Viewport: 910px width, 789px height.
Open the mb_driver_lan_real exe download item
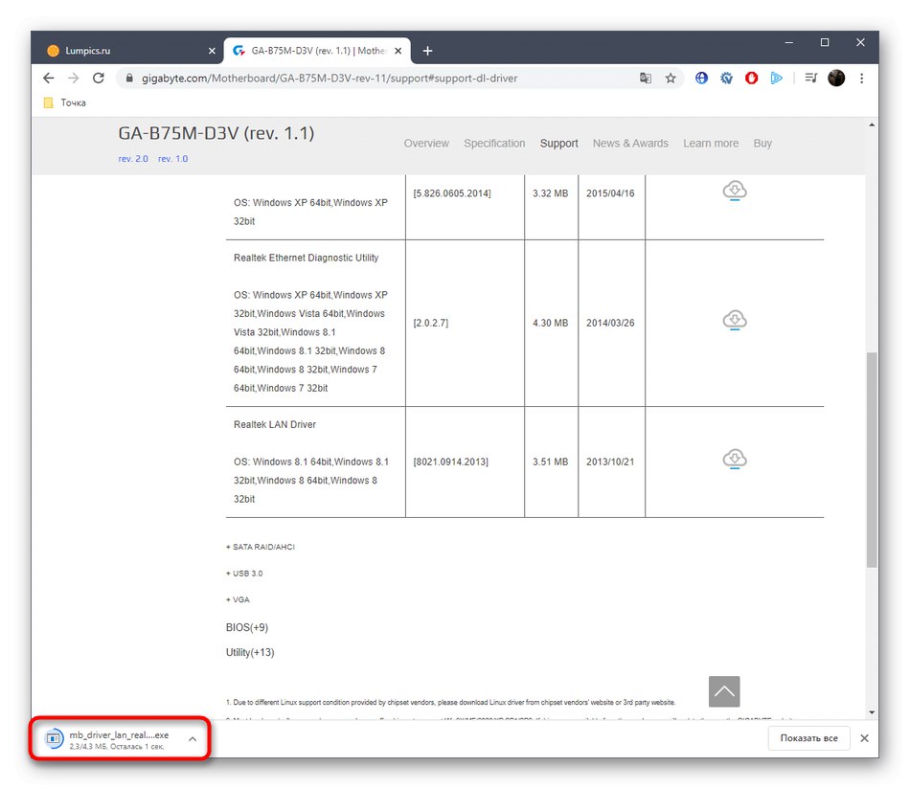[107, 739]
